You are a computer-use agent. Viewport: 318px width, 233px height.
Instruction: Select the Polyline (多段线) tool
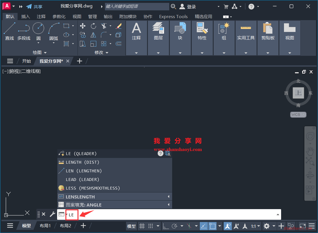pyautogui.click(x=24, y=31)
